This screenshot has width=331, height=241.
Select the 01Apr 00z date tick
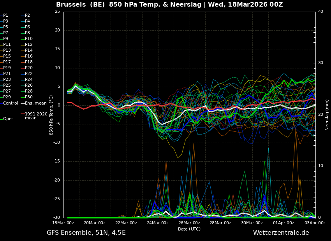tap(283, 223)
